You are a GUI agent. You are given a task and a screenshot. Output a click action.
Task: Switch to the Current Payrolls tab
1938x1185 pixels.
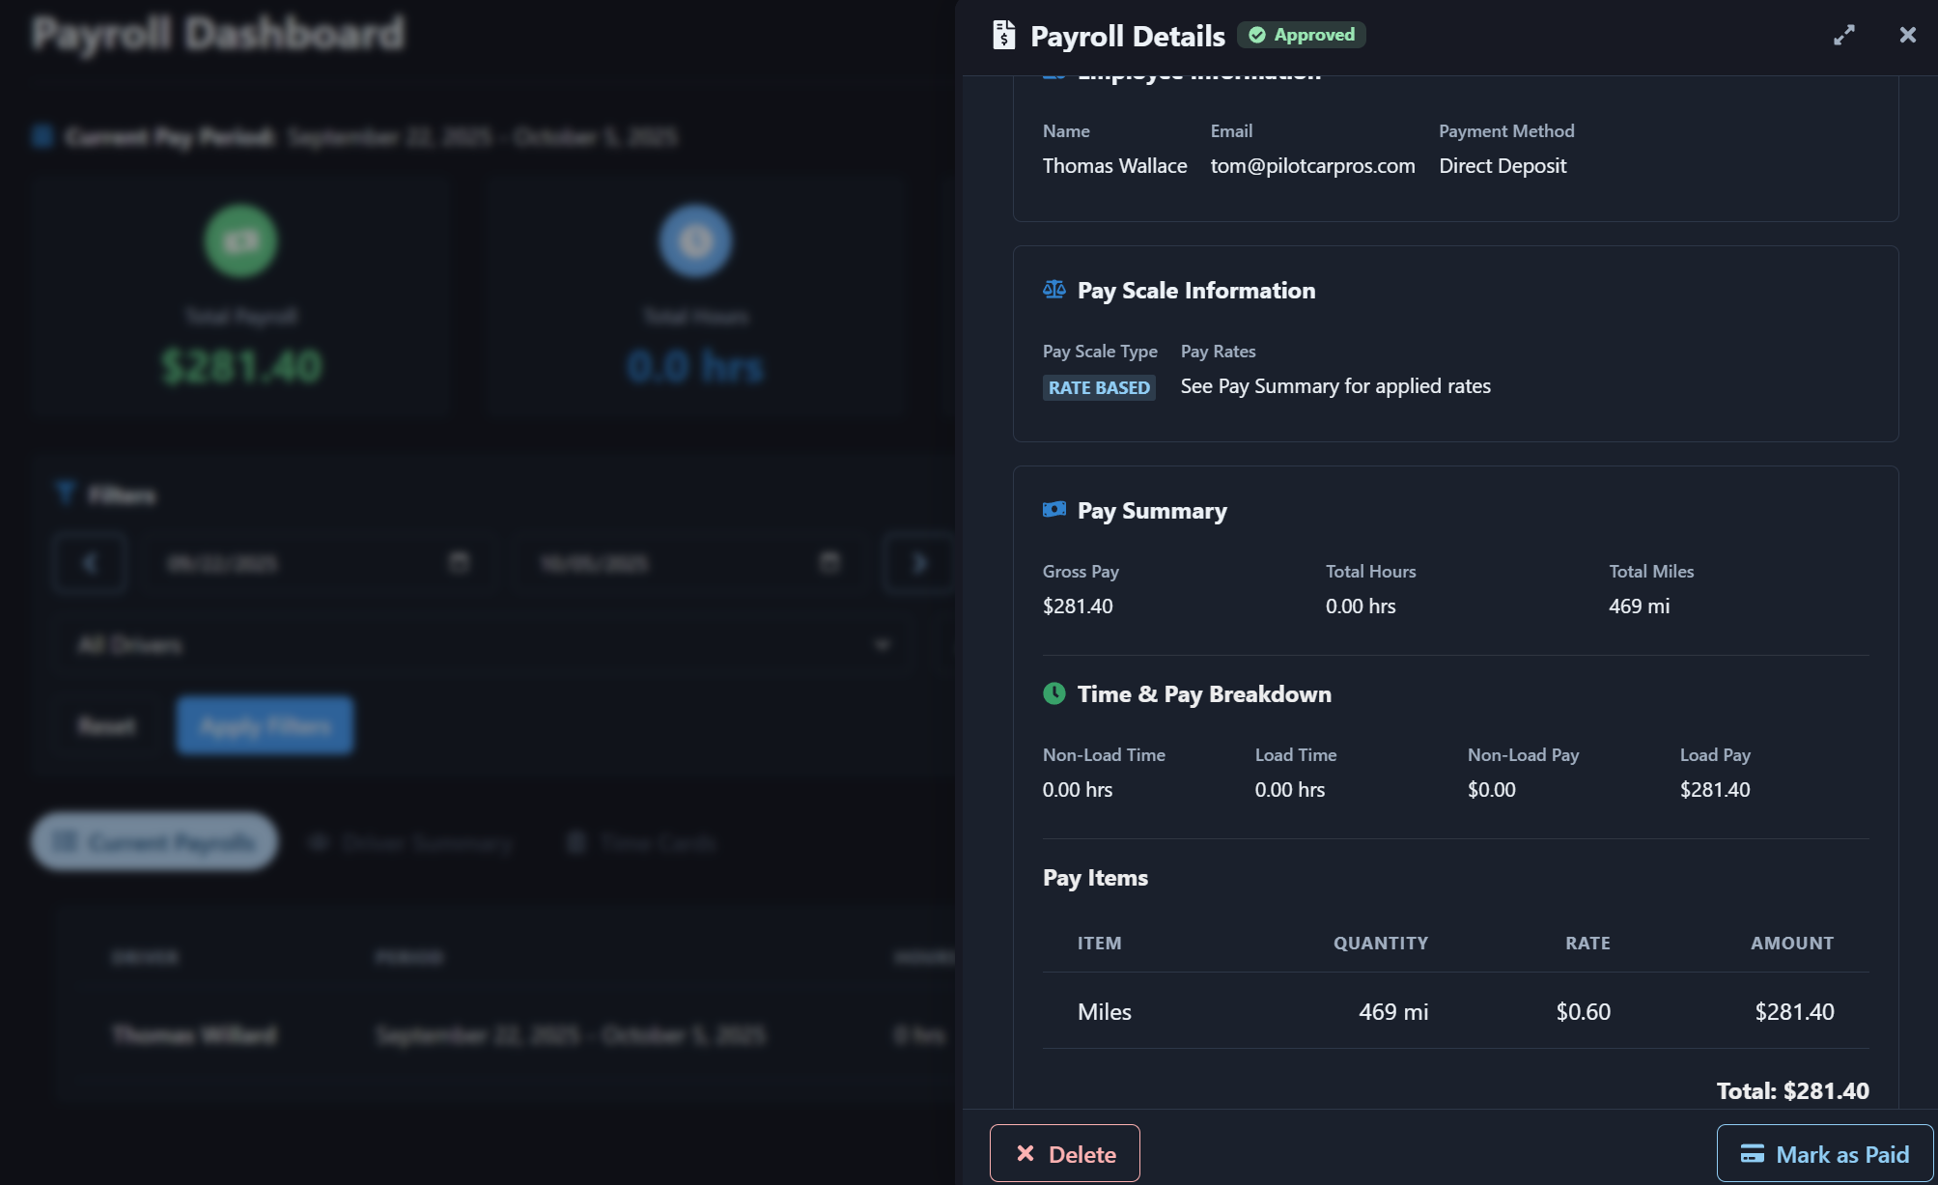click(x=154, y=842)
